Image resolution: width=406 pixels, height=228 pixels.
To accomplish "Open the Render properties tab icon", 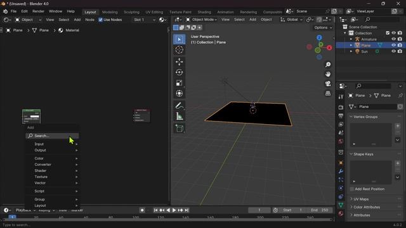I will click(x=341, y=107).
